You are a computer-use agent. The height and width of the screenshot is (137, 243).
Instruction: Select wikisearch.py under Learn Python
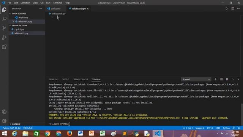click(x=21, y=33)
